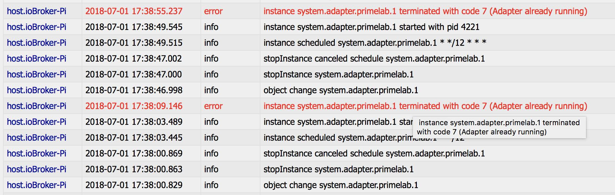Image resolution: width=615 pixels, height=195 pixels.
Task: Click the red terminated message at 17:38:09.146
Action: [425, 106]
